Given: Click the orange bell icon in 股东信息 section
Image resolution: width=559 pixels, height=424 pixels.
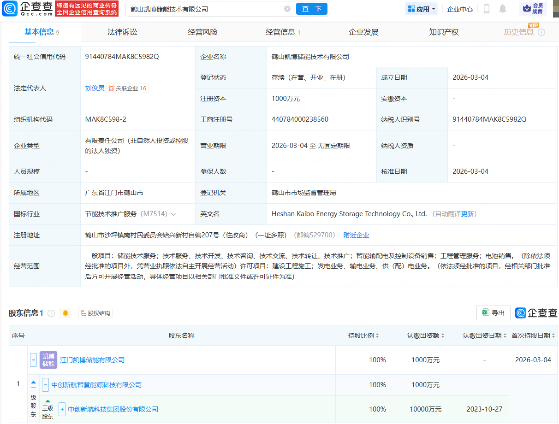Looking at the screenshot, I should (65, 313).
